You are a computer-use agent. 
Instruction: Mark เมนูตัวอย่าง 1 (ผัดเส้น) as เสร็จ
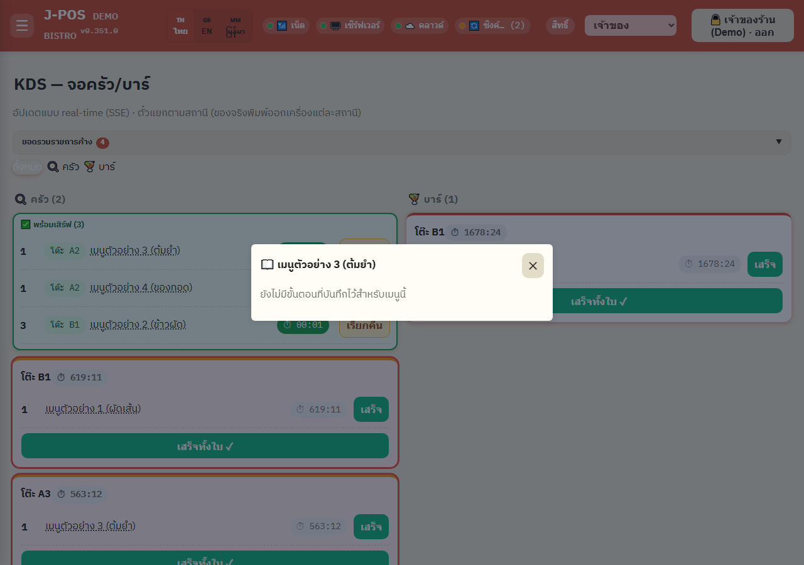pyautogui.click(x=371, y=409)
